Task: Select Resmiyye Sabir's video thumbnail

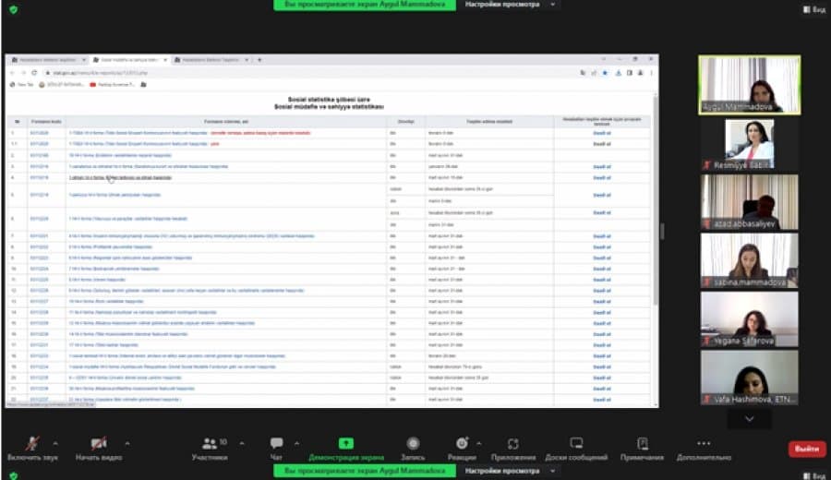Action: [x=750, y=144]
